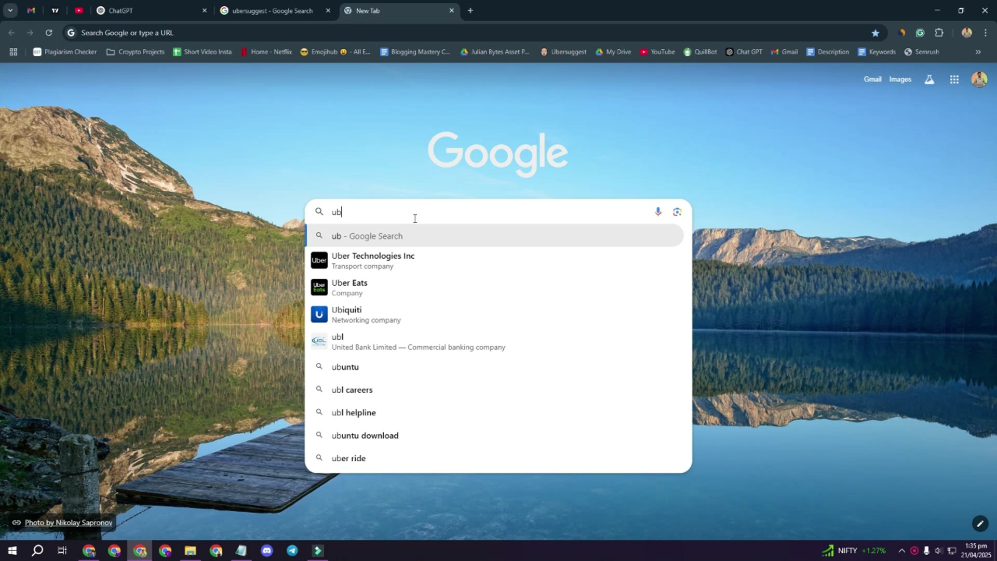Screen dimensions: 997x561
Task: Open Julian Bytes Asset bookmark
Action: [495, 52]
